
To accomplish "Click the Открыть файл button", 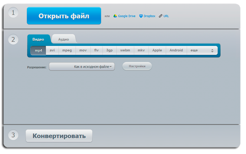I will (64, 16).
